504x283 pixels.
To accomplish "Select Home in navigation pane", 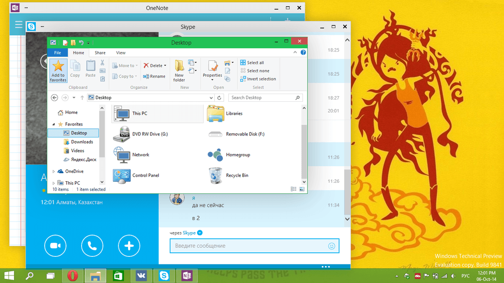I will [68, 112].
